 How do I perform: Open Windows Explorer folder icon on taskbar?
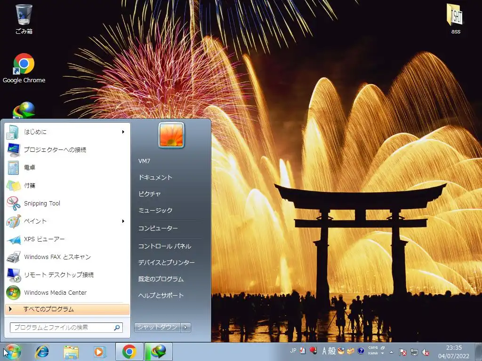tap(71, 352)
